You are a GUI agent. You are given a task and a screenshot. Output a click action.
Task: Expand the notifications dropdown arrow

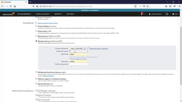coord(144,14)
